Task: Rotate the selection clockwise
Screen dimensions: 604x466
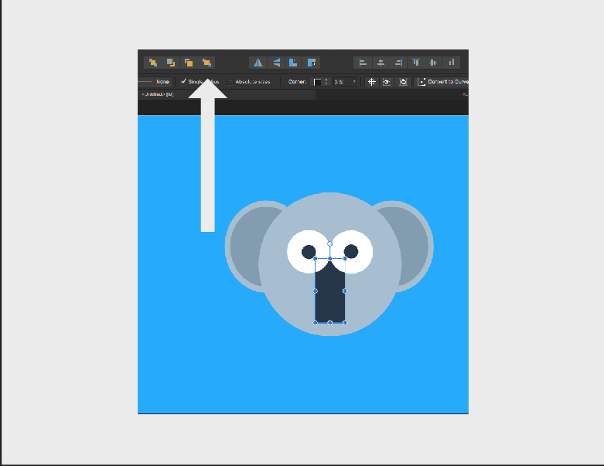Action: (311, 63)
